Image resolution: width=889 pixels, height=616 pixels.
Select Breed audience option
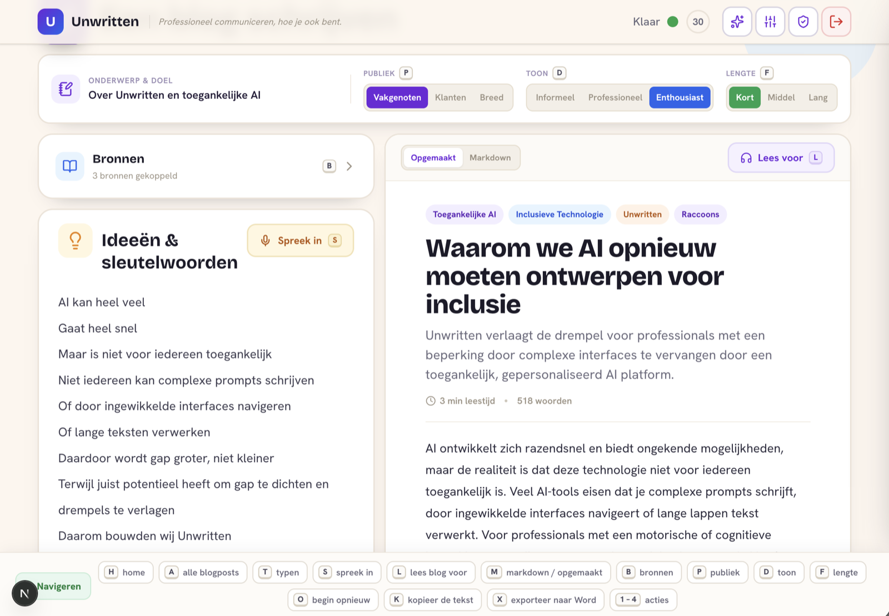click(x=492, y=97)
